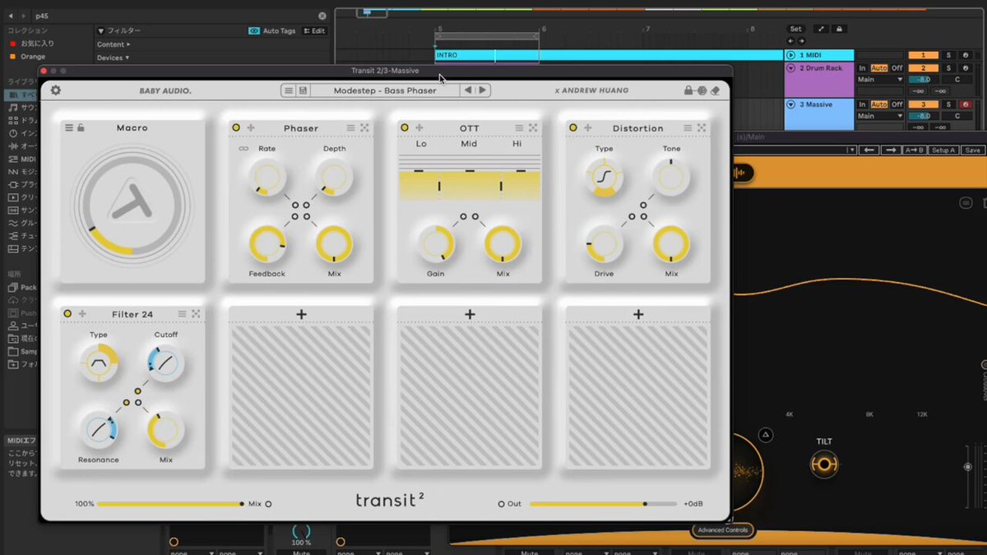Randomize the Phaser module parameters
The width and height of the screenshot is (987, 555).
364,128
